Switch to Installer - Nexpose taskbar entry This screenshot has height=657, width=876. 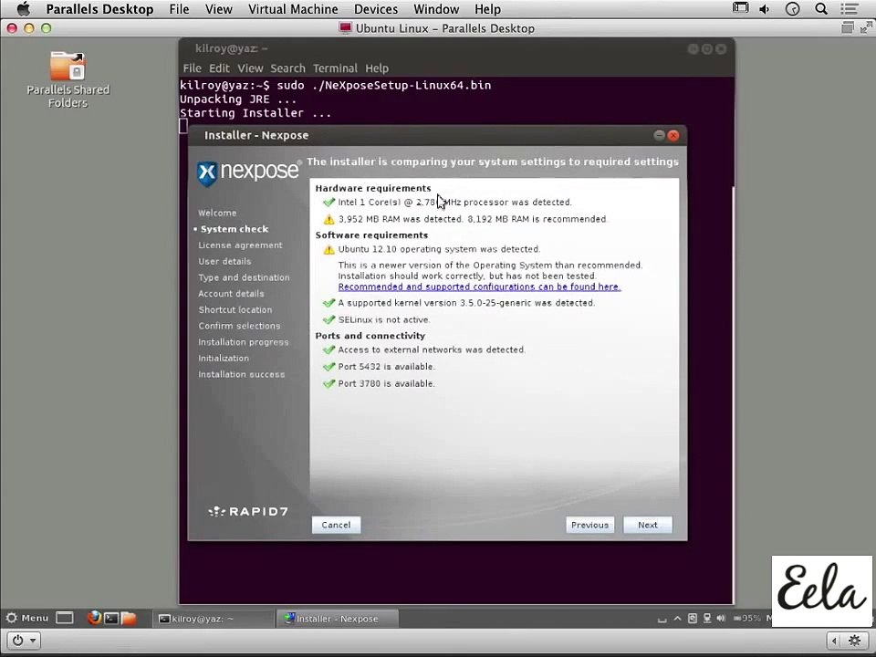click(337, 619)
